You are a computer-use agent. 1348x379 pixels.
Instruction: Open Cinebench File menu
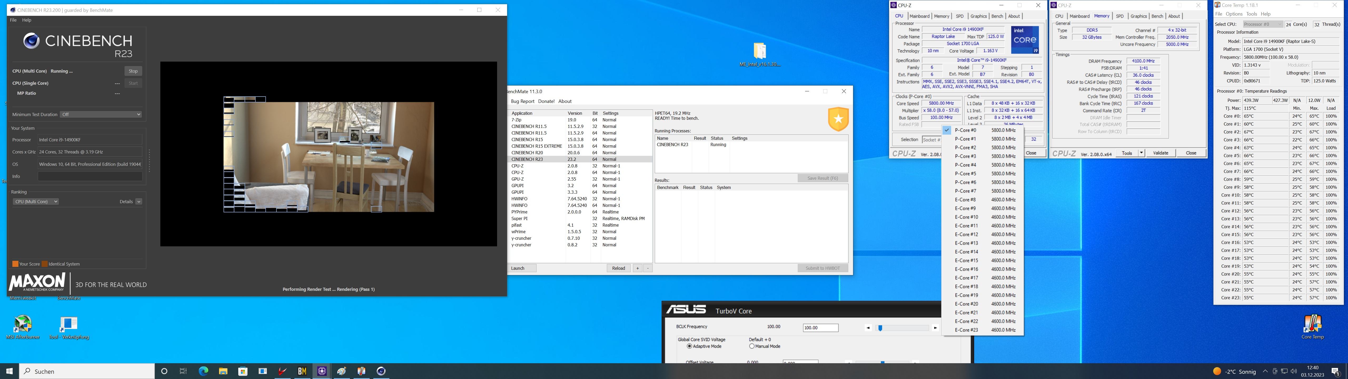click(x=13, y=20)
